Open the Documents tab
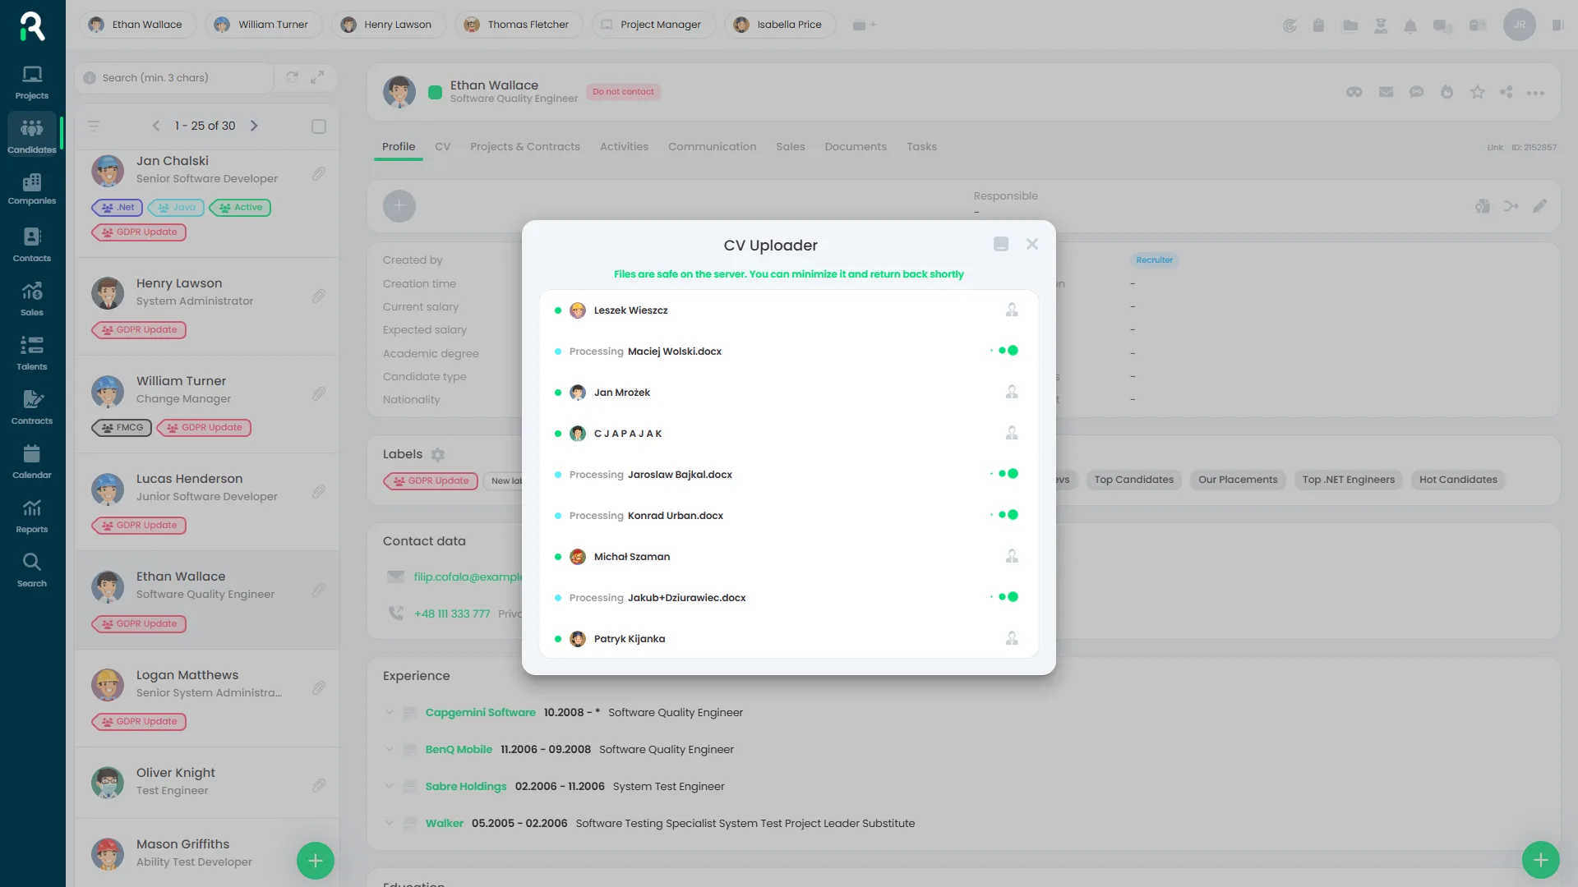 point(856,146)
